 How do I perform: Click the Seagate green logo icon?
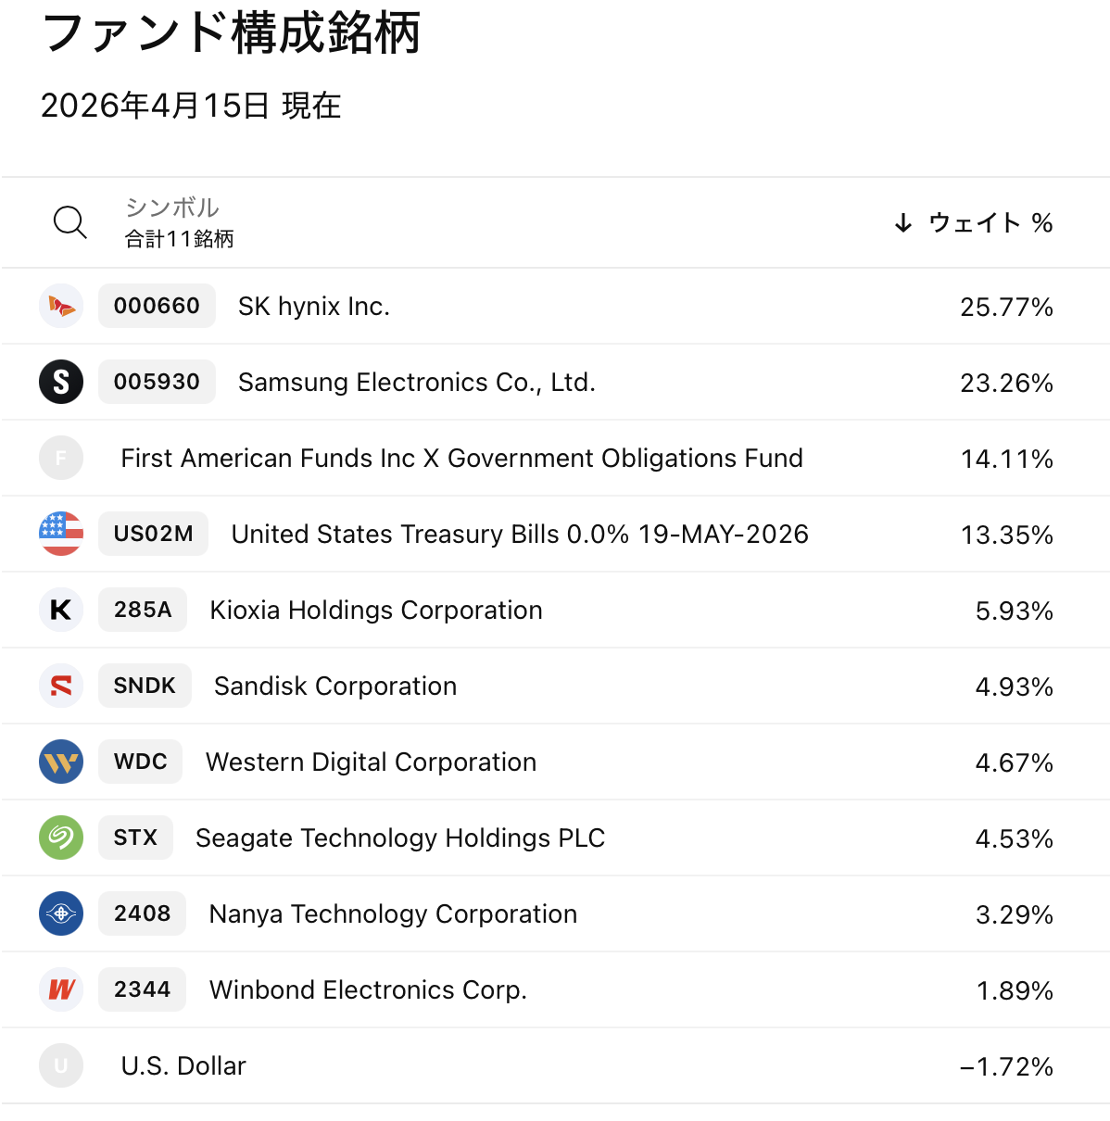click(x=61, y=838)
